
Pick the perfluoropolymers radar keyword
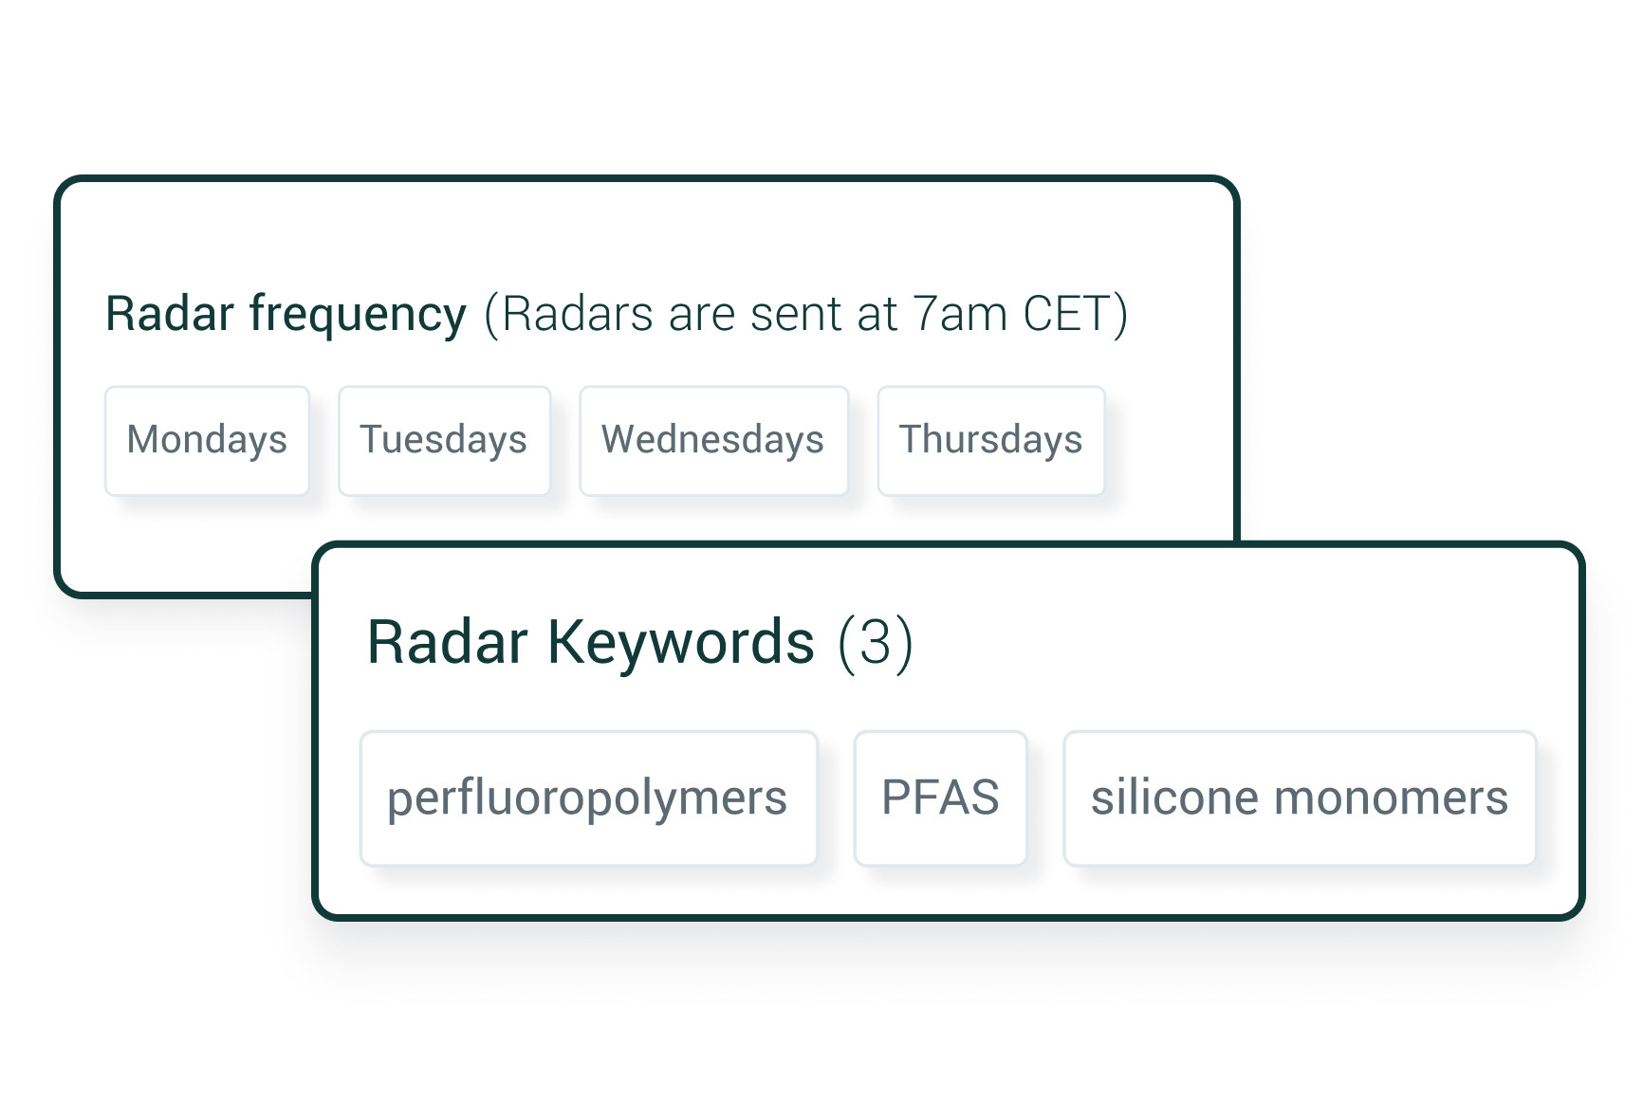pyautogui.click(x=588, y=797)
